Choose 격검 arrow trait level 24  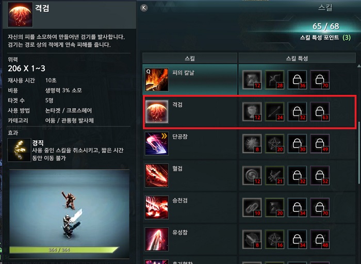tap(274, 111)
